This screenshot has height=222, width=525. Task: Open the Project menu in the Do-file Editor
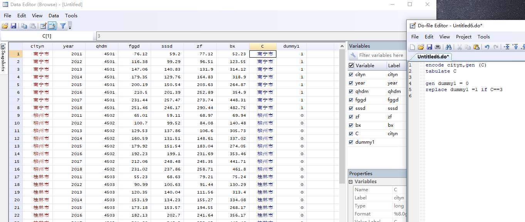pos(464,37)
